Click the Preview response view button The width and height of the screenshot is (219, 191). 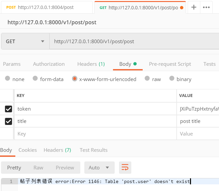pos(65,167)
